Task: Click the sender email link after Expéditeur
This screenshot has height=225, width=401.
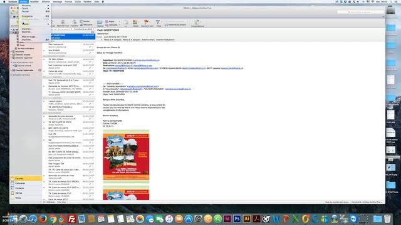Action: (146, 60)
